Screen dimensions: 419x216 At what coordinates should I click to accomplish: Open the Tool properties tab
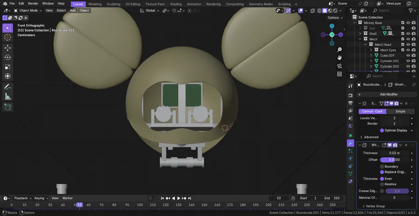351,85
